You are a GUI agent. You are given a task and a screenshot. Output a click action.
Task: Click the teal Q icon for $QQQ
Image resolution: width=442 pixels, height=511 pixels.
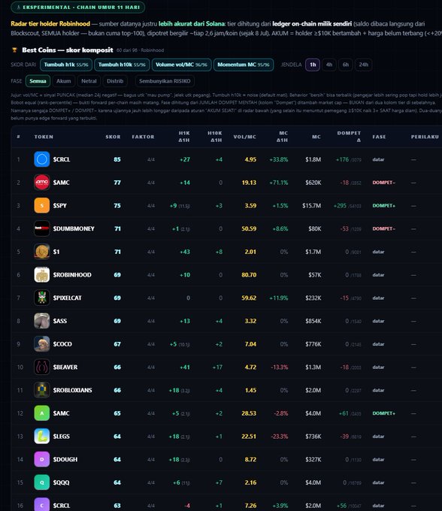coord(42,482)
